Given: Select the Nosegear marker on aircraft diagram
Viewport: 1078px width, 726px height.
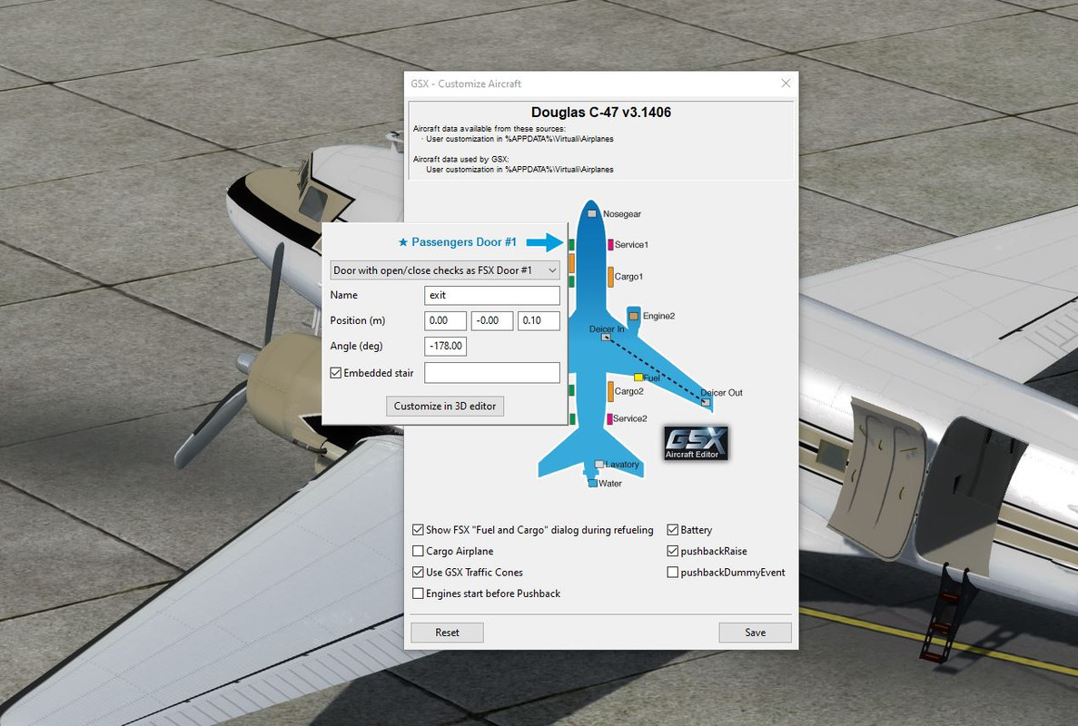Looking at the screenshot, I should pos(592,213).
